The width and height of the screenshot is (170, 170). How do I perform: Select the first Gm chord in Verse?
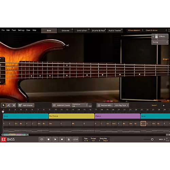coord(17,123)
